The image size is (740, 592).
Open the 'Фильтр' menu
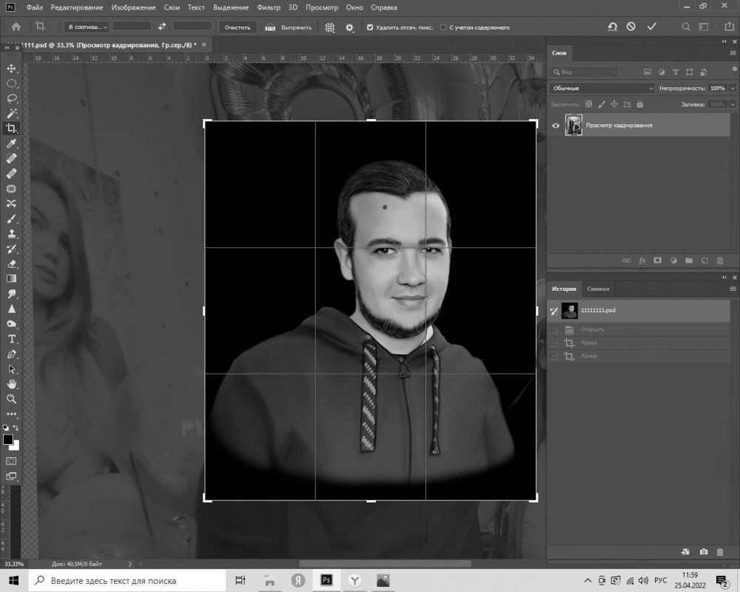coord(269,7)
